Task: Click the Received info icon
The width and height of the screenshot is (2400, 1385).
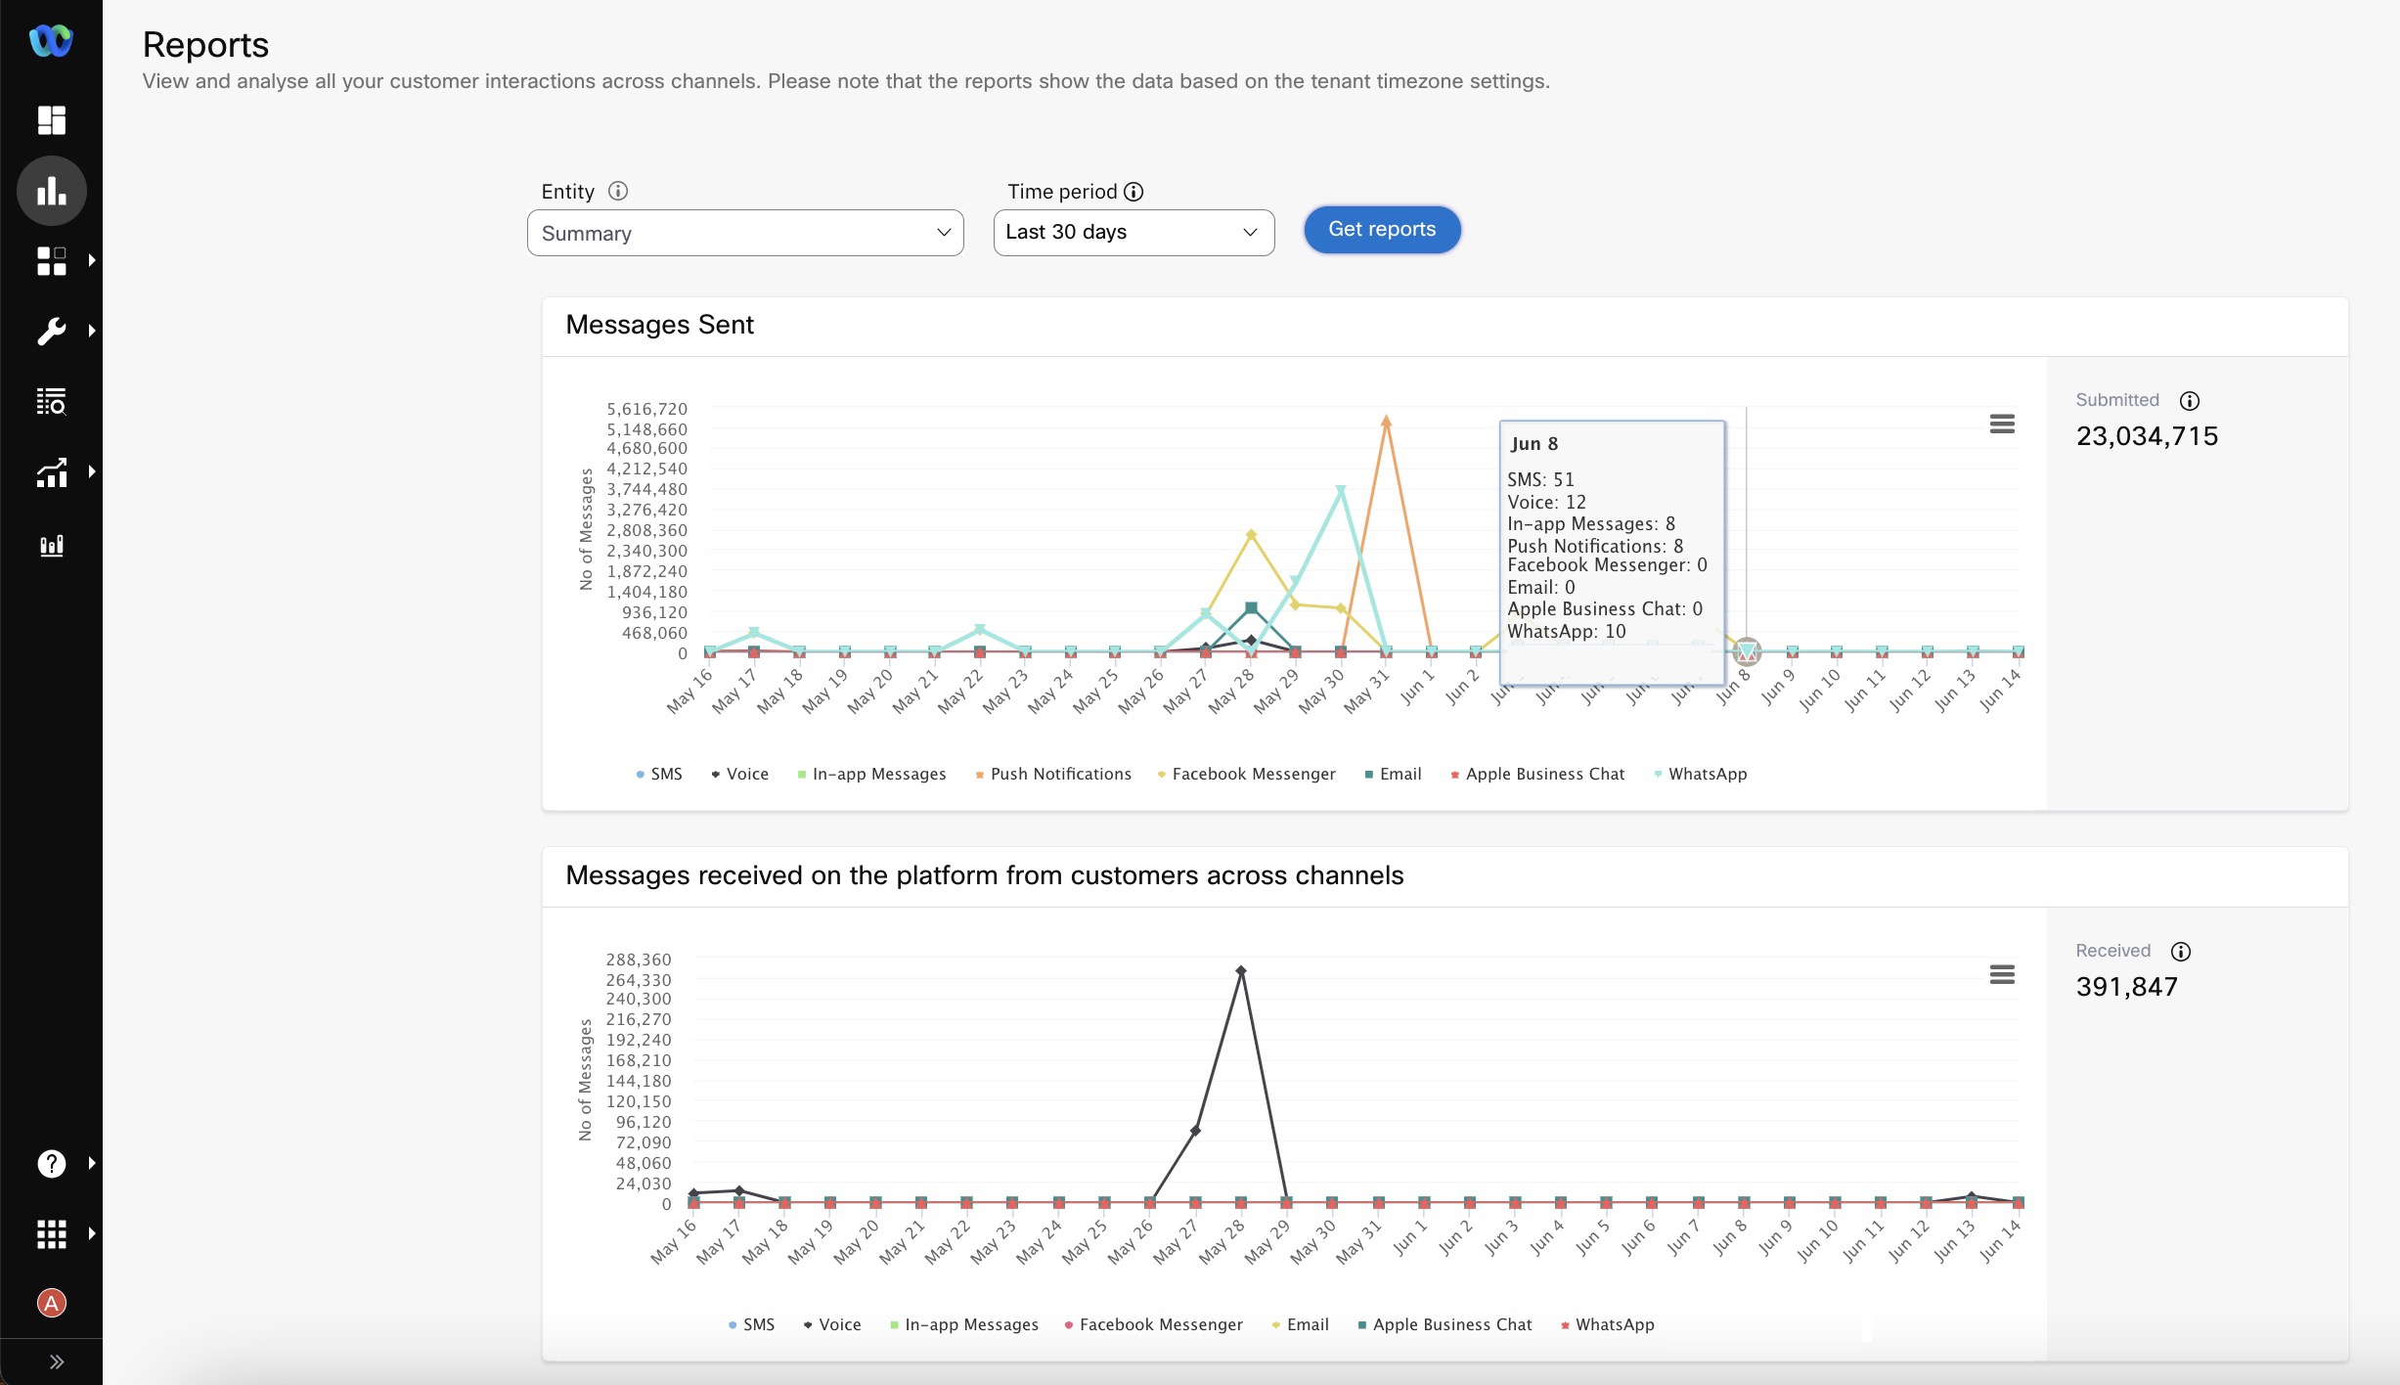Action: tap(2181, 952)
